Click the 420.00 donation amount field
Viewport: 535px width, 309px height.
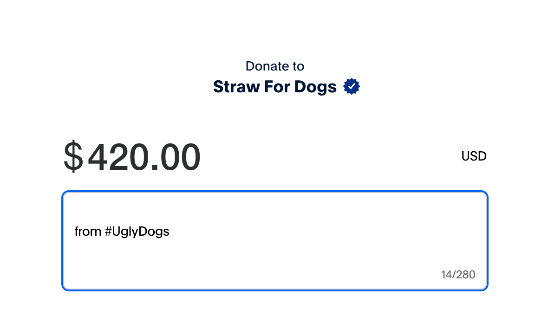click(x=144, y=157)
